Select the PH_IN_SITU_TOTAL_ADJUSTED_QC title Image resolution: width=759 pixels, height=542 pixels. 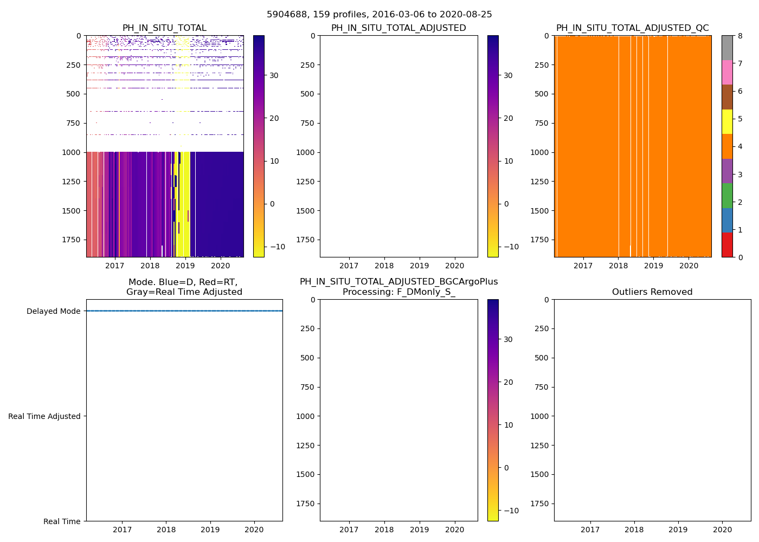(632, 28)
